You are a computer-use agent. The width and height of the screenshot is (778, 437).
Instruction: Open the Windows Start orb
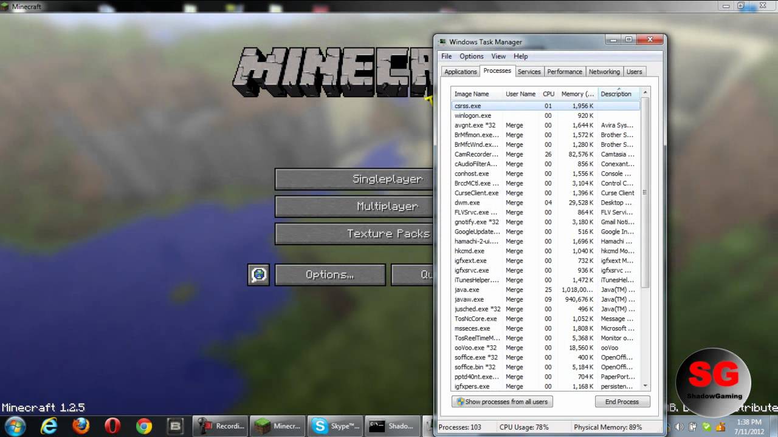point(15,425)
